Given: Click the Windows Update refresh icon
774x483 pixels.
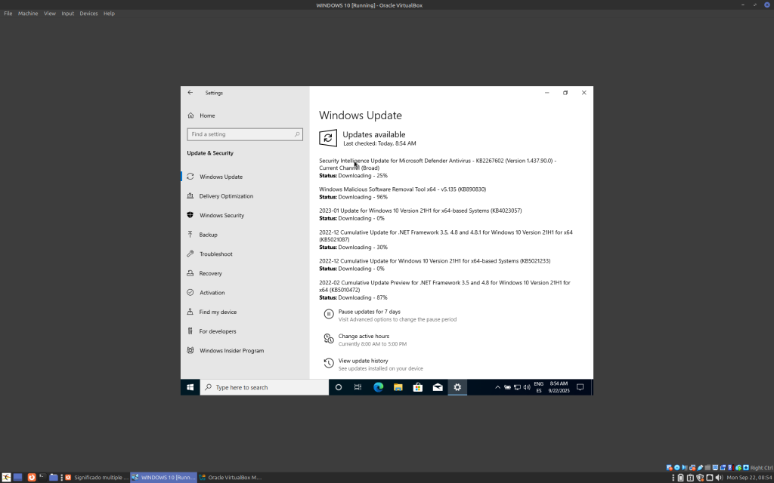Looking at the screenshot, I should click(x=328, y=137).
